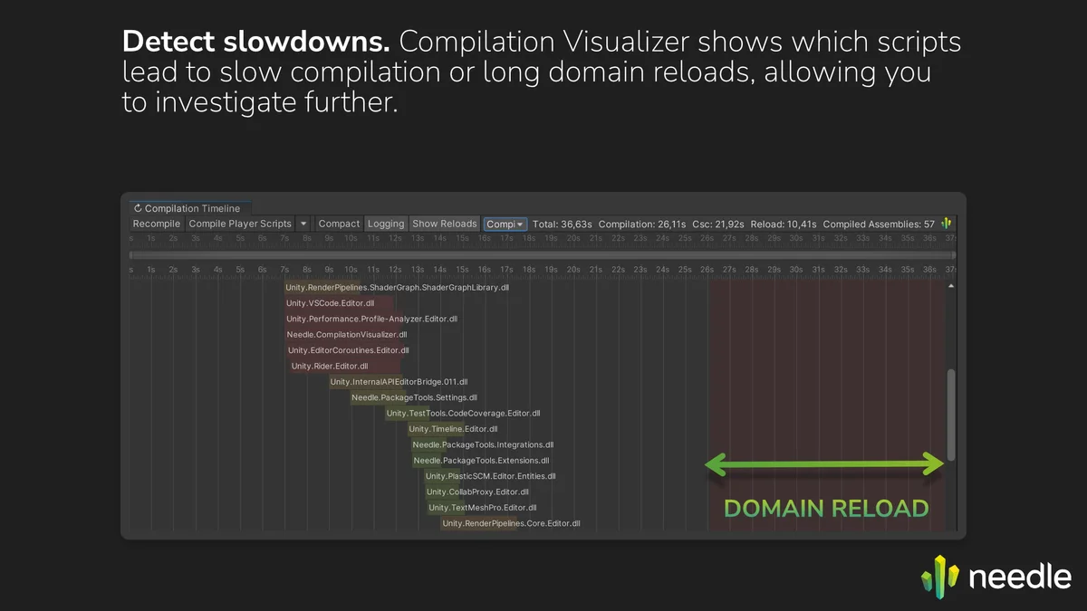This screenshot has width=1087, height=611.
Task: Click the Needle icon in the timeline toolbar
Action: 947,224
